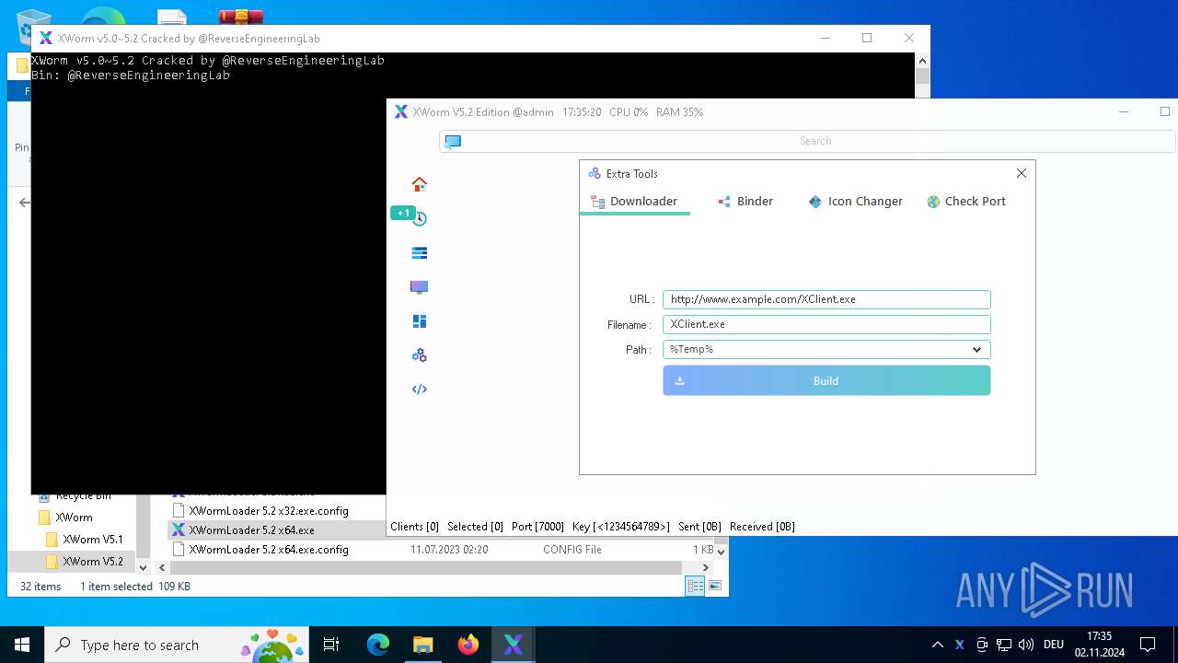Open the network tray icon
This screenshot has width=1178, height=663.
click(x=1004, y=645)
